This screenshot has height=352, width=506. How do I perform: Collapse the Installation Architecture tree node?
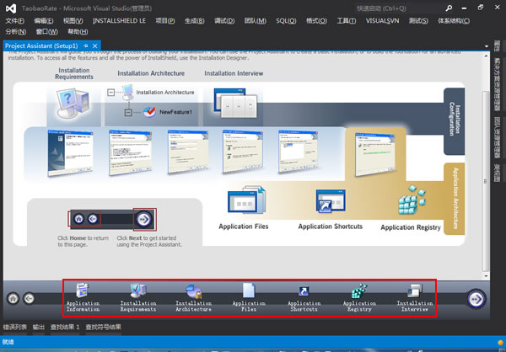point(110,92)
